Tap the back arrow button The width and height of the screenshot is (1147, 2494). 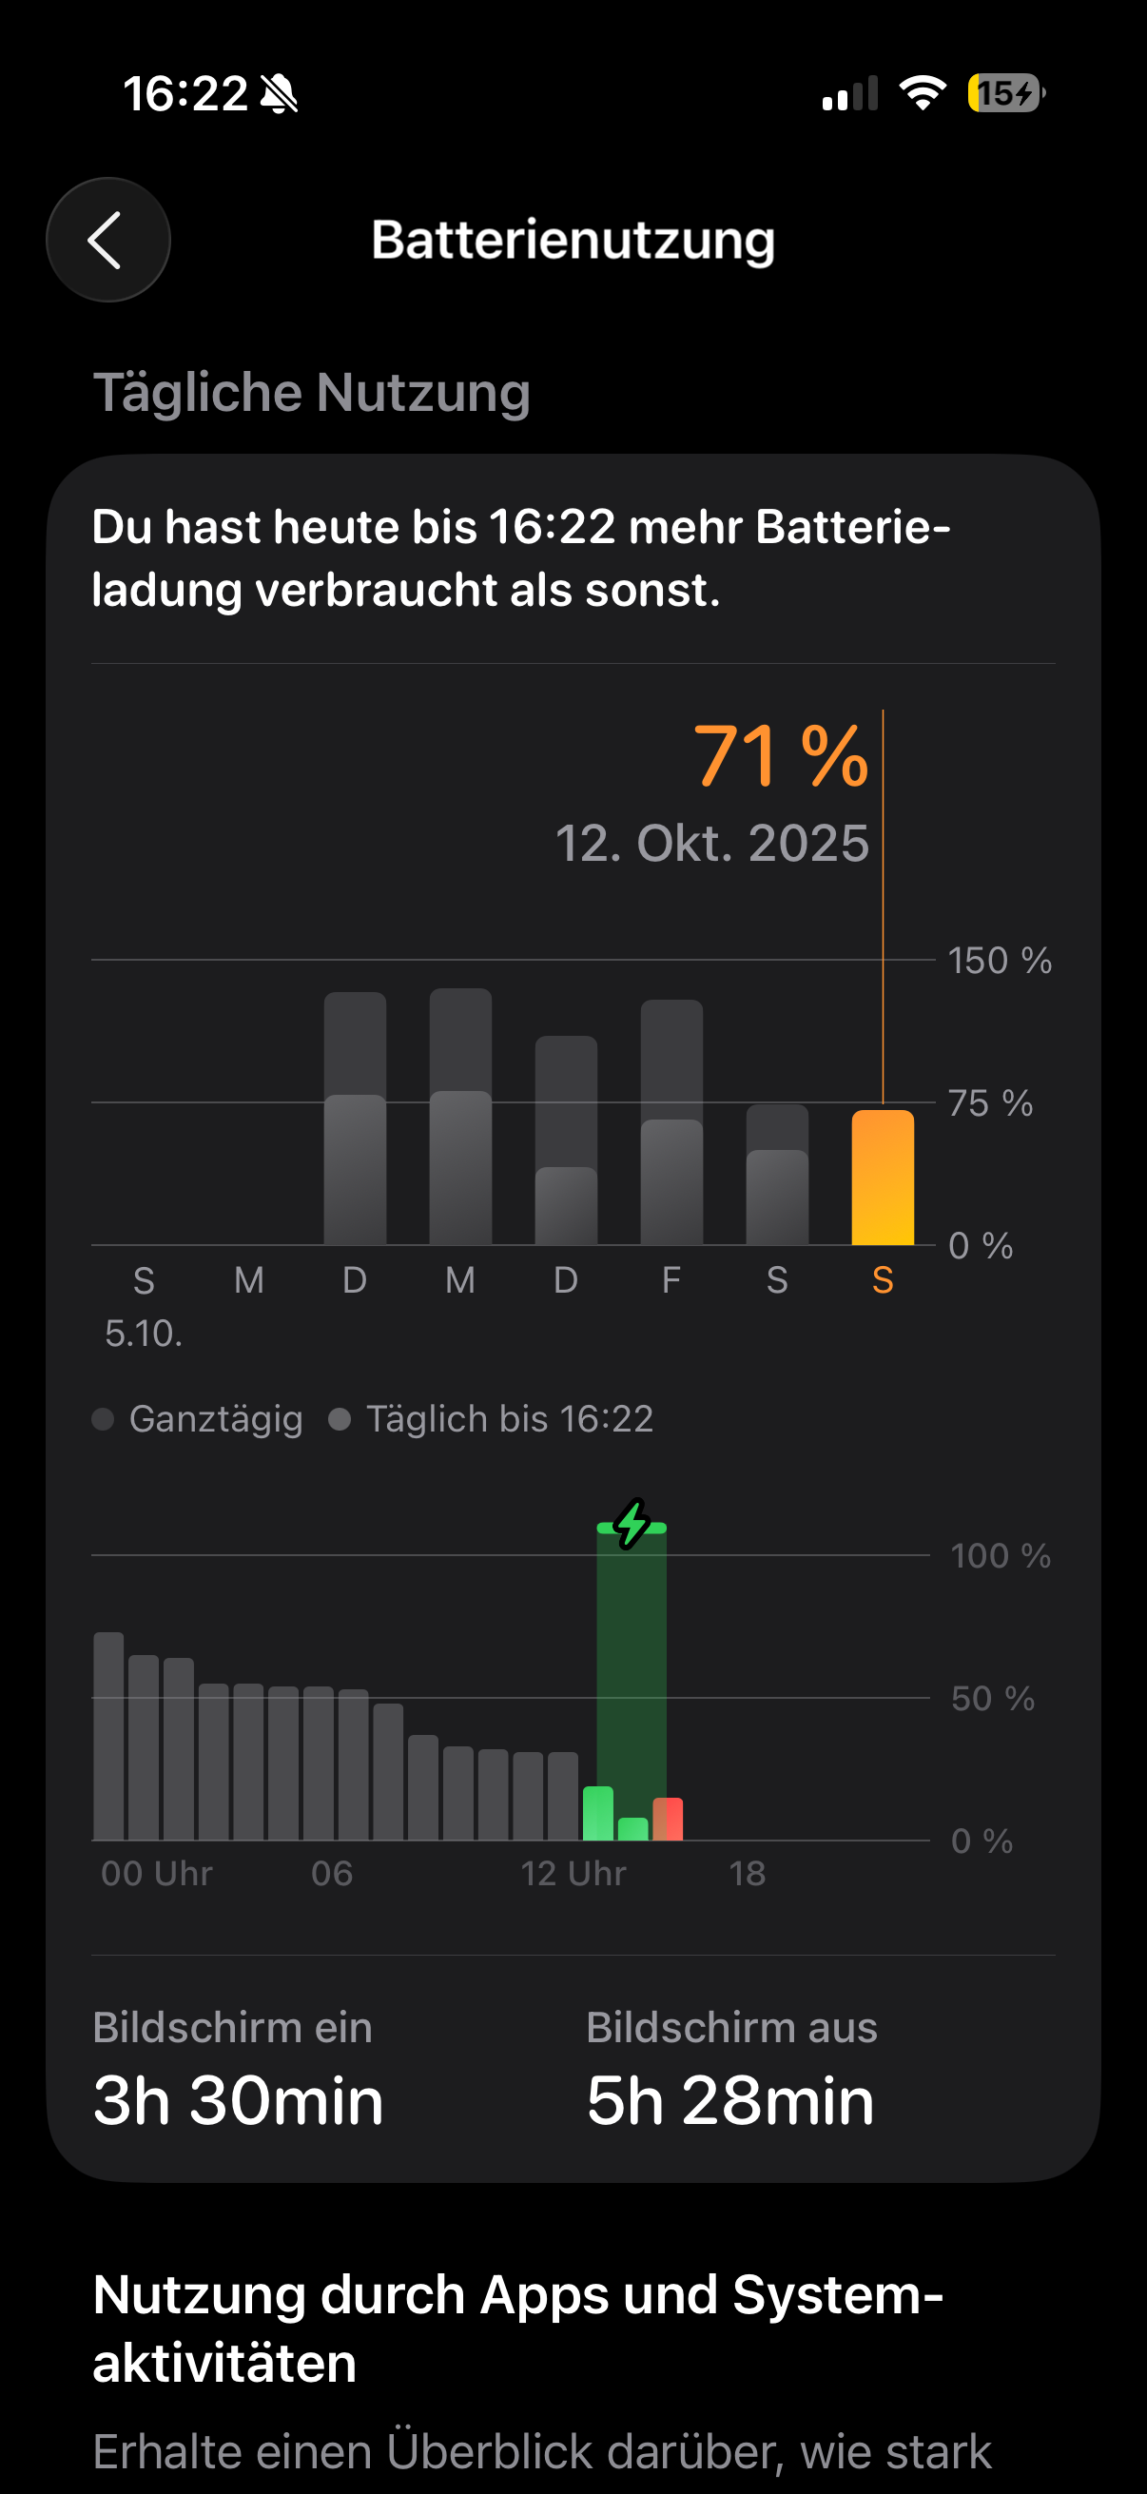point(107,239)
